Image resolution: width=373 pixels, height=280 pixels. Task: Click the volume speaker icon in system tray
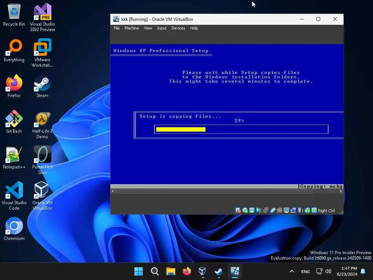pos(328,271)
